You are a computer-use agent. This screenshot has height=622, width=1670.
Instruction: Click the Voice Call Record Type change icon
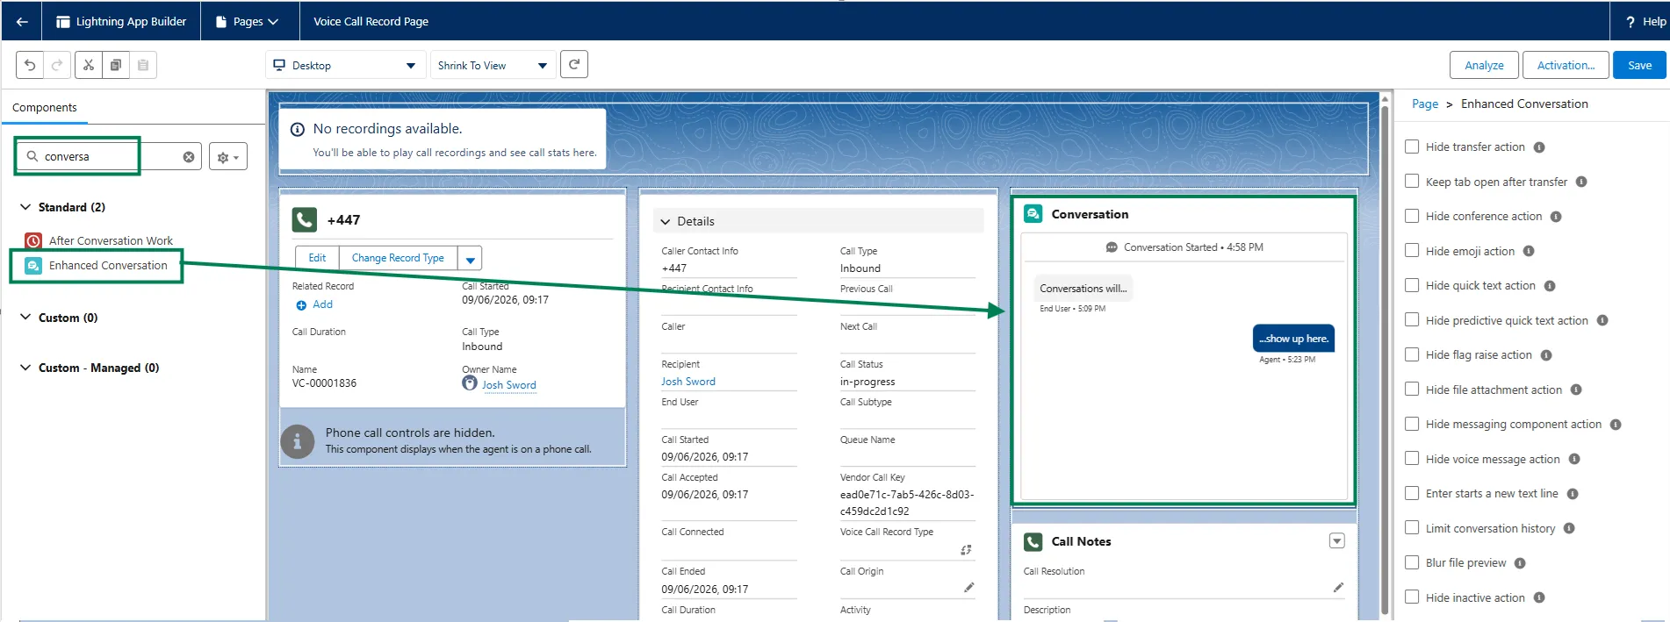tap(966, 550)
